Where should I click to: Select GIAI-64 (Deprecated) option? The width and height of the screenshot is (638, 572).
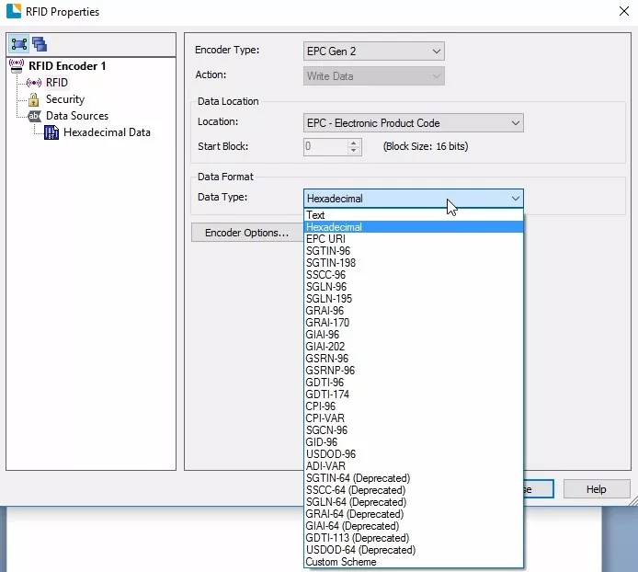354,526
